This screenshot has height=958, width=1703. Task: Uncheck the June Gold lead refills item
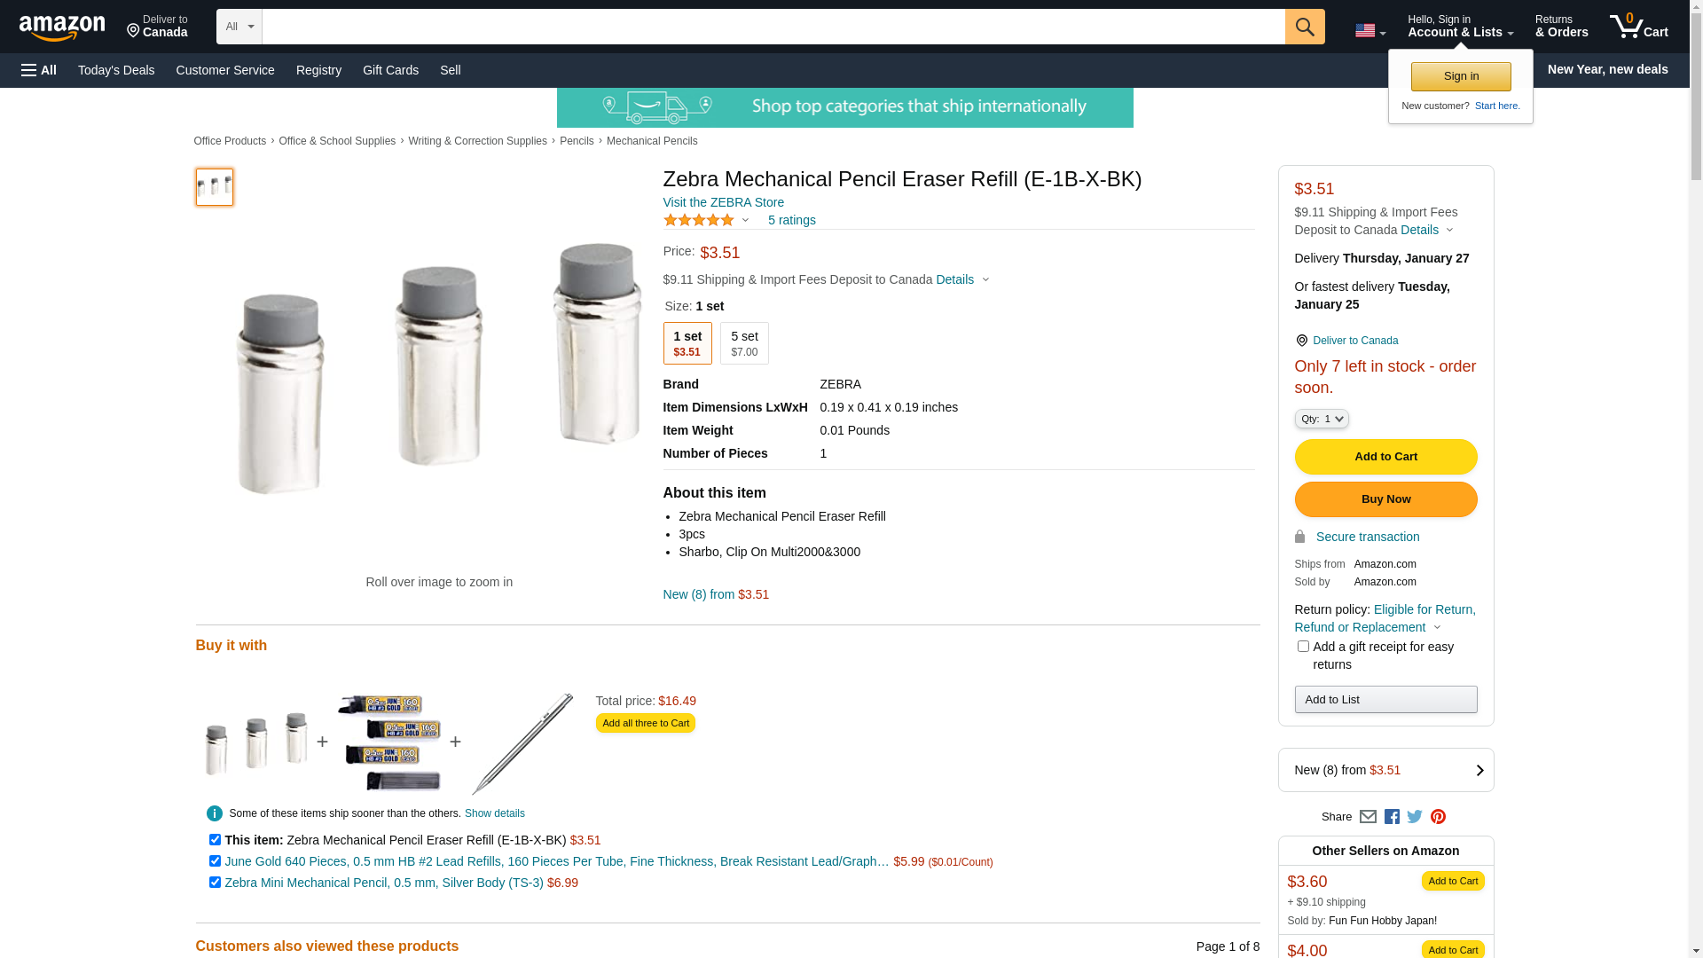215,861
